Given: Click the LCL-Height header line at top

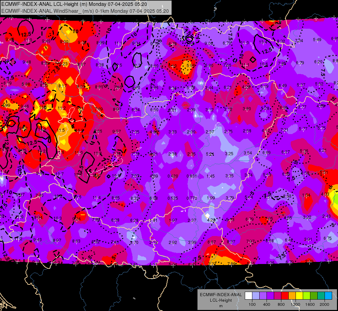Looking at the screenshot, I should 74,4.
